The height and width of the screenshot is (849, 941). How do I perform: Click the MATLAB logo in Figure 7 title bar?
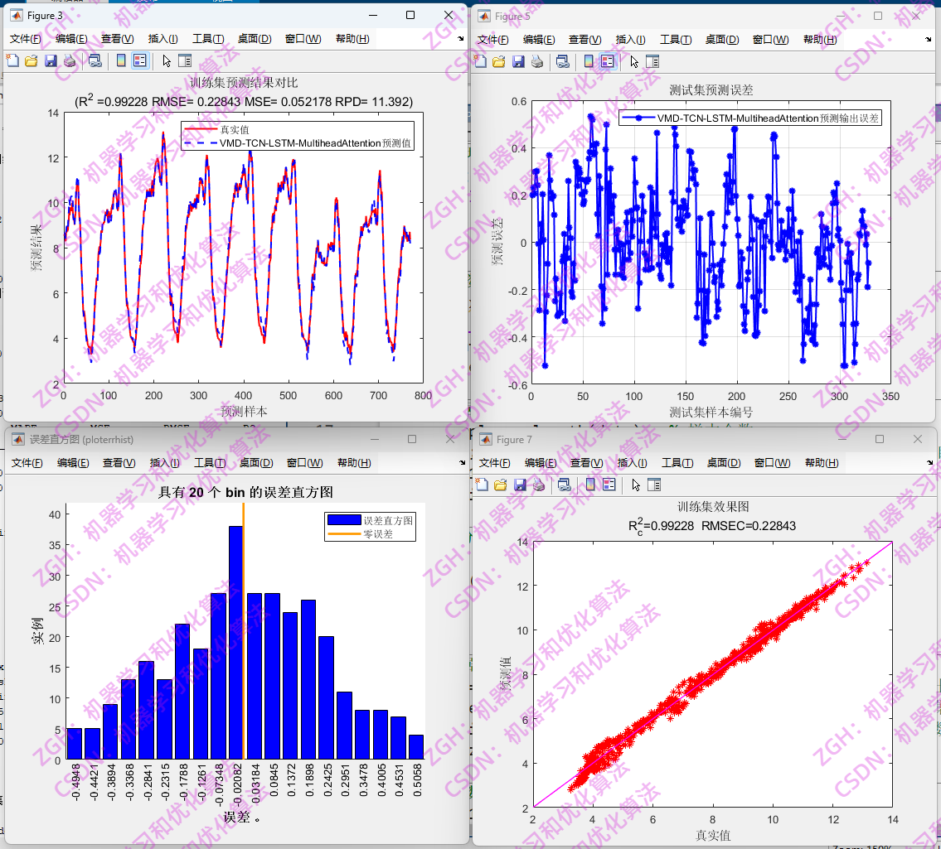tap(486, 440)
